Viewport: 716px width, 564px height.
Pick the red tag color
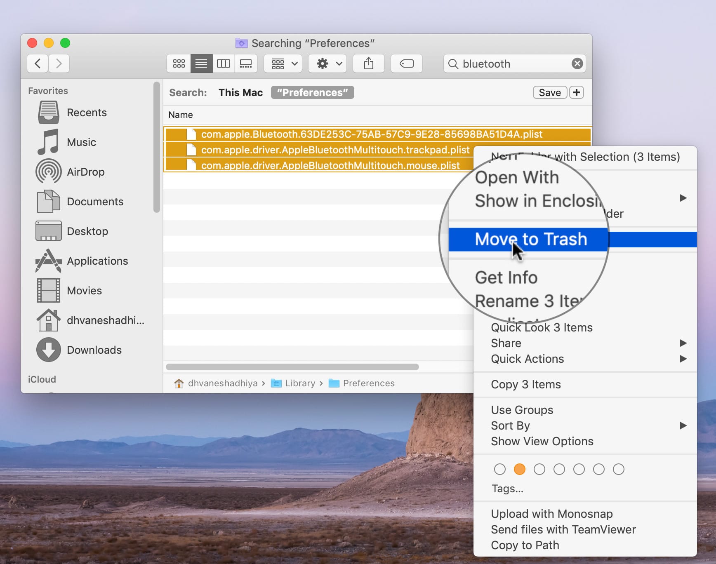tap(499, 469)
